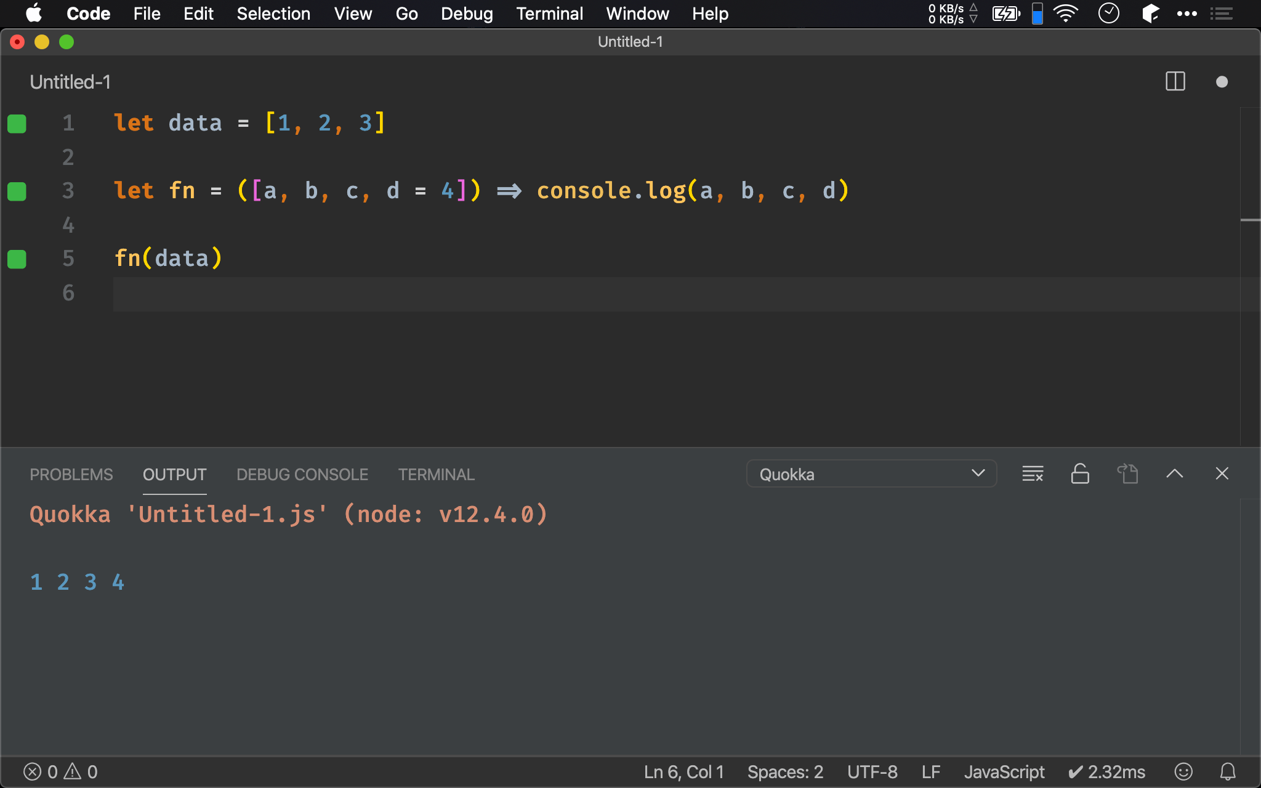1261x788 pixels.
Task: Expand the output filter options chevron
Action: [978, 474]
